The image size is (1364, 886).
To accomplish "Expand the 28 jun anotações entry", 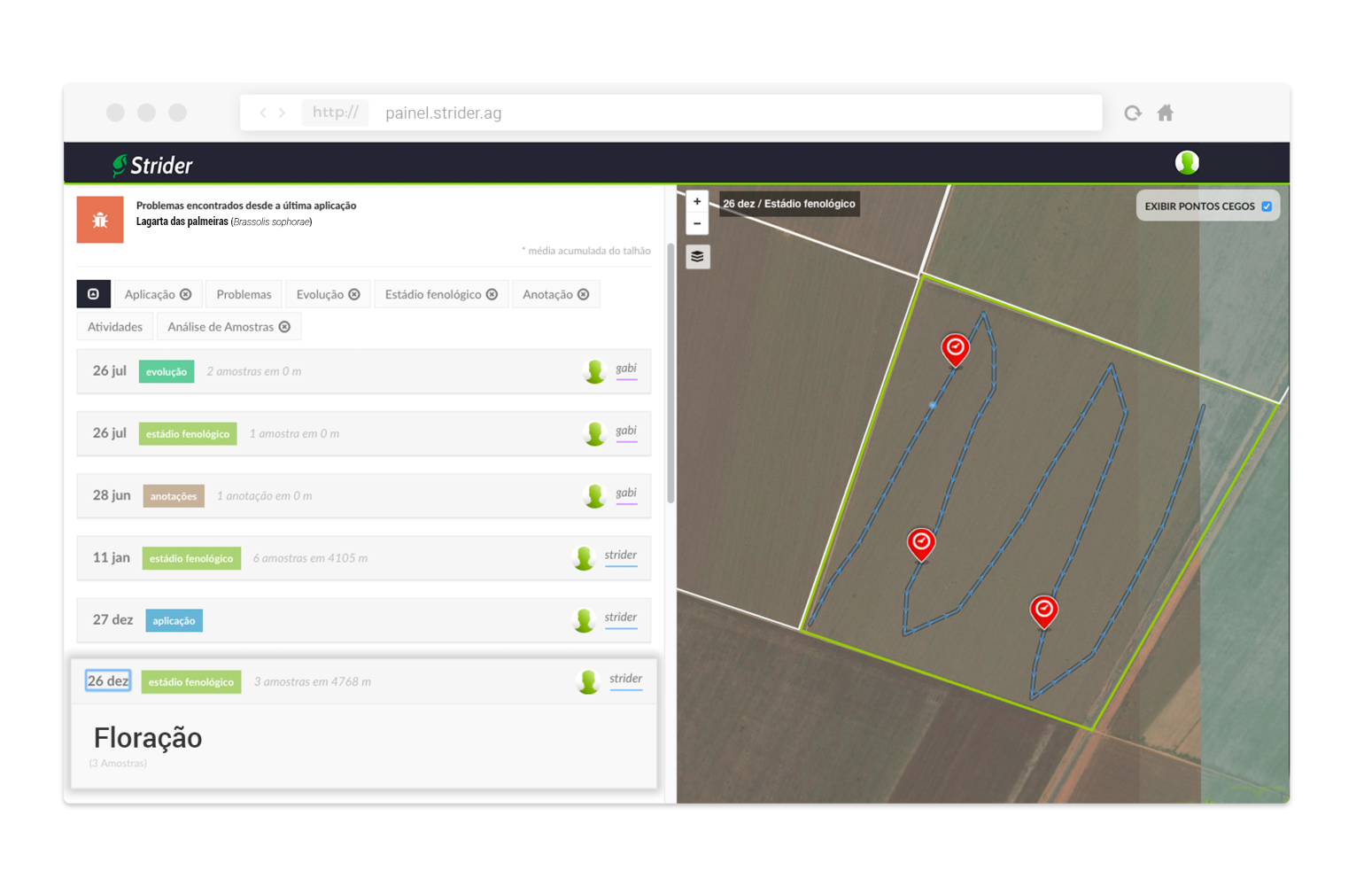I will click(364, 496).
